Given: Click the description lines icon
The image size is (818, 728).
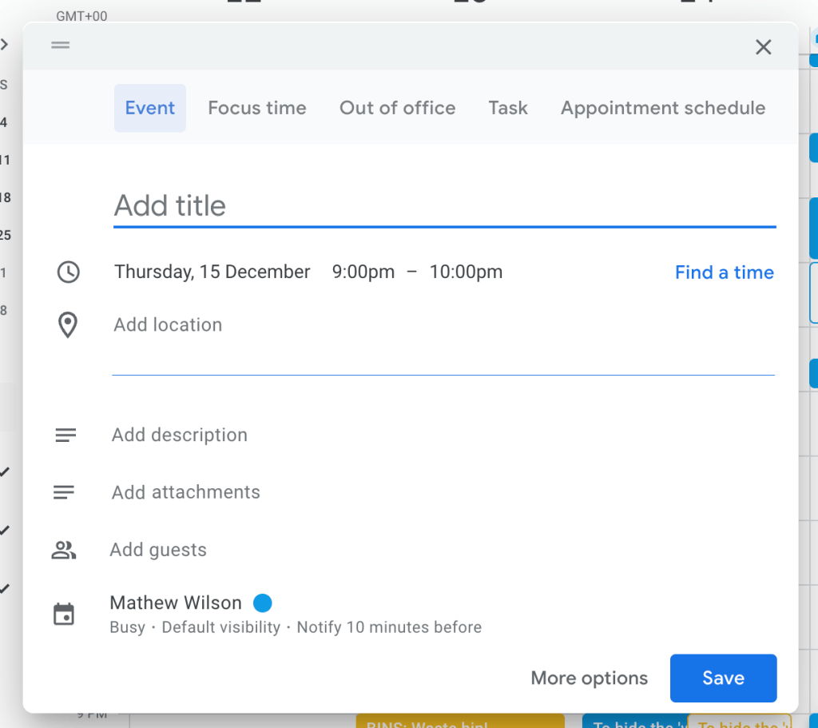Looking at the screenshot, I should pyautogui.click(x=66, y=436).
